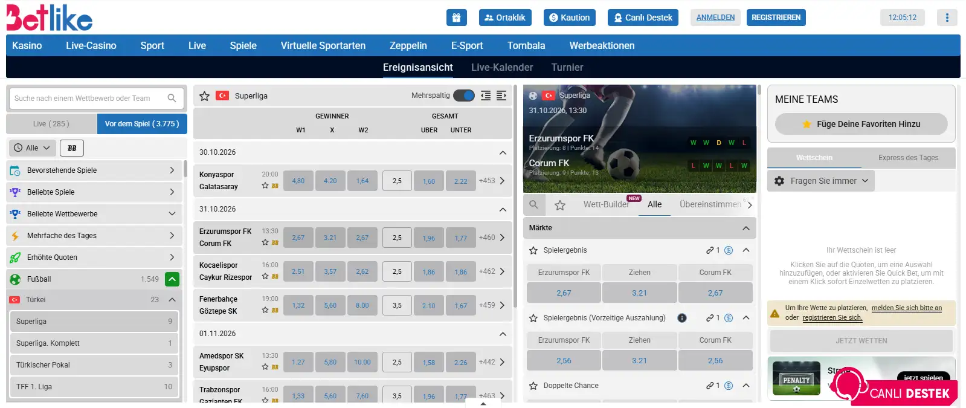Favorite the Doppelte Chance market
966x408 pixels.
pyautogui.click(x=533, y=386)
